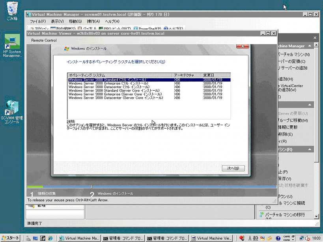
Task: Click the red security alert tray icon
Action: coord(242,238)
